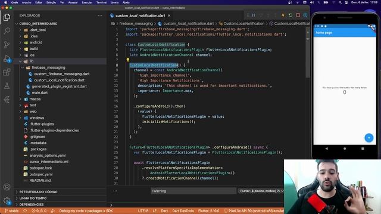Open macOS Spotlight search icon
Viewport: 381px width, 214px height.
point(340,2)
